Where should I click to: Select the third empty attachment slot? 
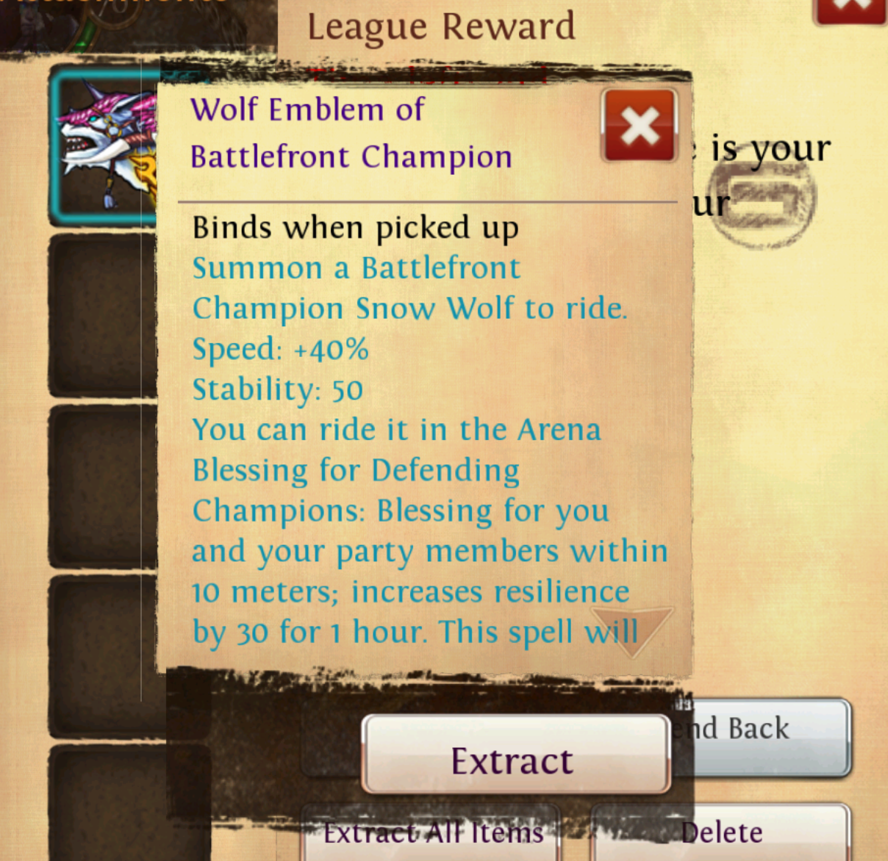[x=103, y=486]
